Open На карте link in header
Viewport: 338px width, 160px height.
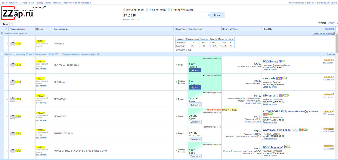point(330,29)
